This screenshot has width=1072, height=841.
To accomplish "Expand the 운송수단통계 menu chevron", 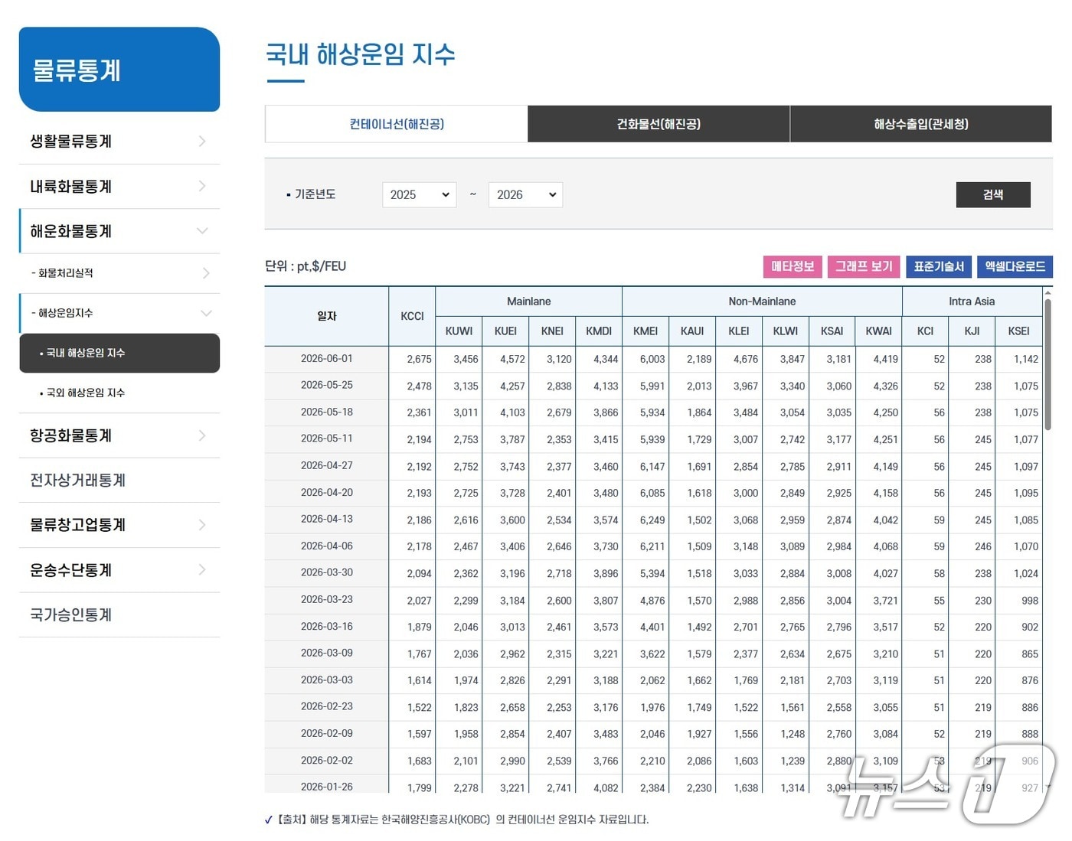I will [x=202, y=569].
